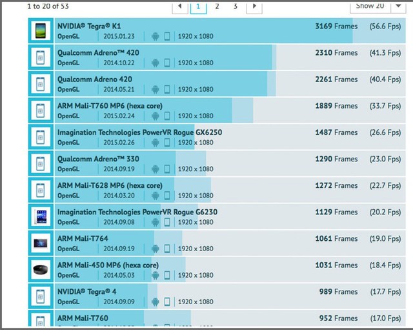Click phone icon in Mali-450 MP6 row

pyautogui.click(x=167, y=275)
